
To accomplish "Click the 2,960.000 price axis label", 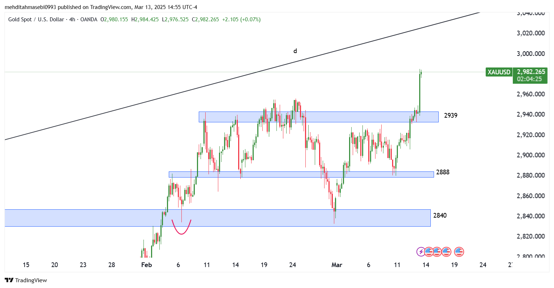I will click(531, 94).
